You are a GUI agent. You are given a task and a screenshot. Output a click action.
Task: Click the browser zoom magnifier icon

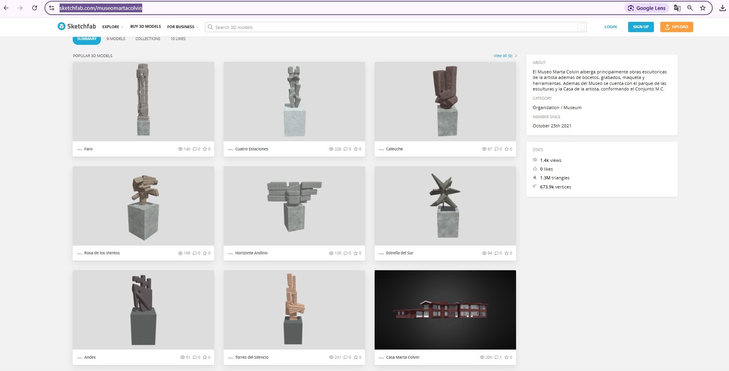pos(690,8)
